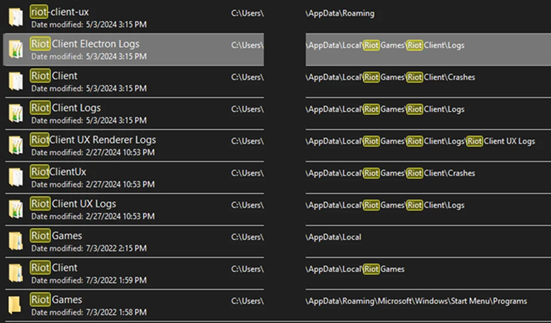Click the Logs path in the Riot Client UX Logs row

tap(385, 205)
